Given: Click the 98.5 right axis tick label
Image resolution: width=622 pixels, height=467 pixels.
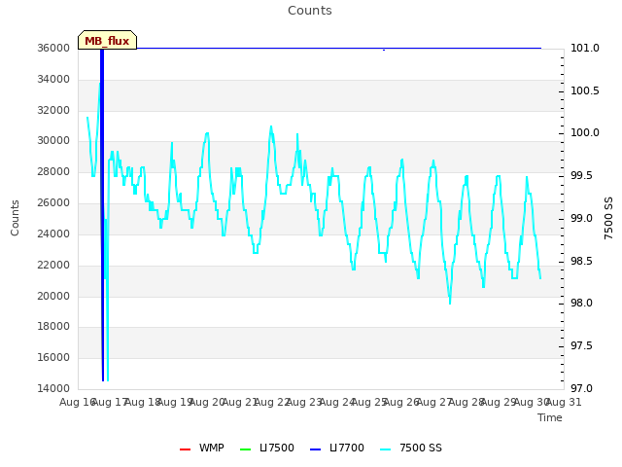Looking at the screenshot, I should click(581, 261).
